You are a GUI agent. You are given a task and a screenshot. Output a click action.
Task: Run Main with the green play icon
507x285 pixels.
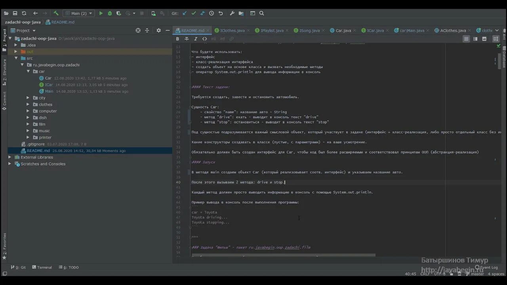pos(101,13)
